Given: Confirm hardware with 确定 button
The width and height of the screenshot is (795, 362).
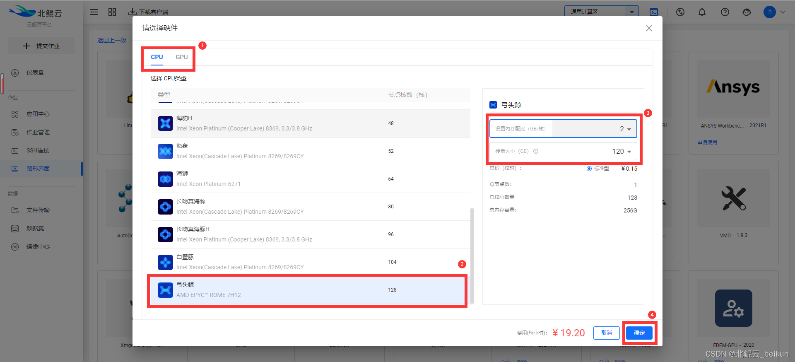Looking at the screenshot, I should pos(639,333).
